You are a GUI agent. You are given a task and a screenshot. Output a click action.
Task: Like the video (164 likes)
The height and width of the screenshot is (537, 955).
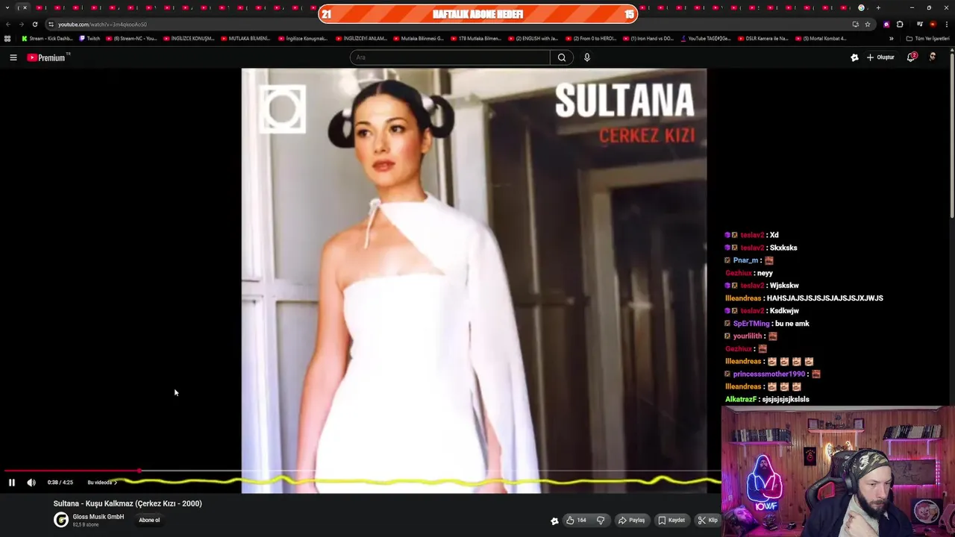pyautogui.click(x=576, y=521)
